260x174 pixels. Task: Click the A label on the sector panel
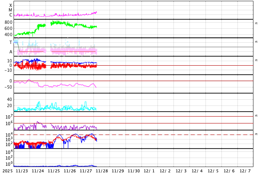[11, 52]
